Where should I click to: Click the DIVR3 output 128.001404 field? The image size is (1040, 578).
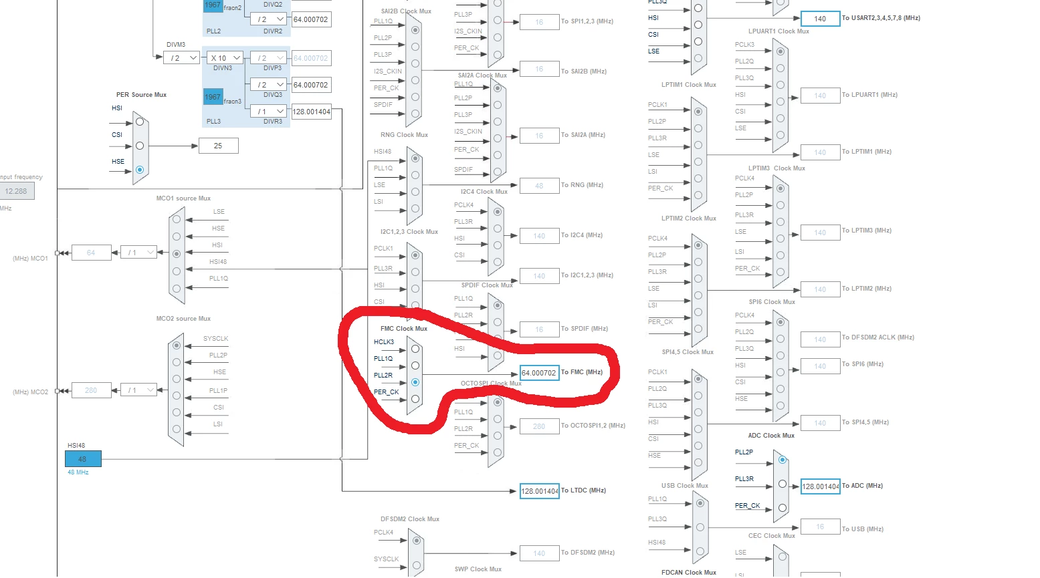(x=311, y=112)
